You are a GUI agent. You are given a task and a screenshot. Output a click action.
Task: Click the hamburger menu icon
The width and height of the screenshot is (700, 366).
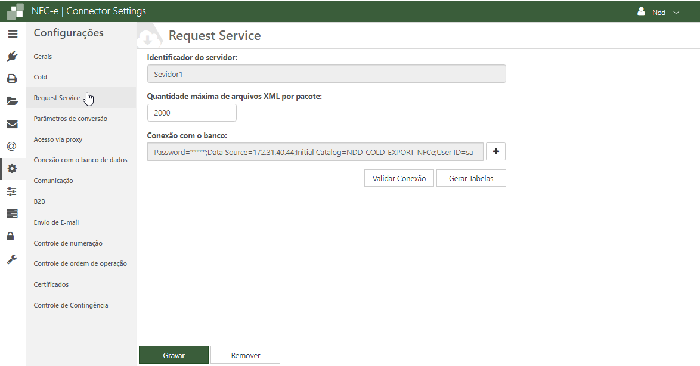tap(13, 34)
